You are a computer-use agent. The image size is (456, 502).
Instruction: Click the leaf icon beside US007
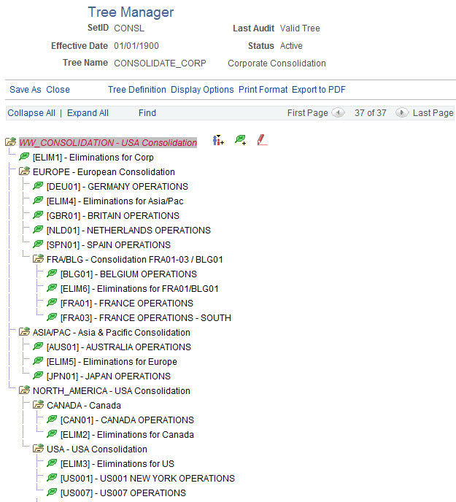click(x=52, y=492)
